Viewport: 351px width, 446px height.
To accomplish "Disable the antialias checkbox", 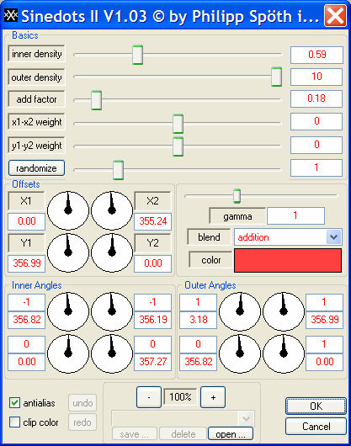I will 14,403.
